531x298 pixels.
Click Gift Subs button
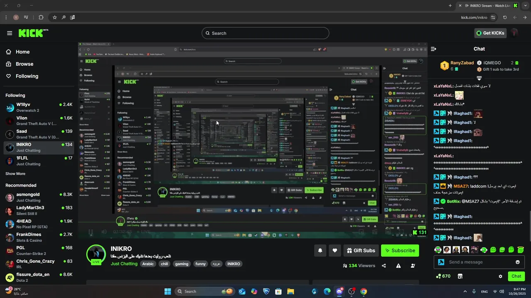(x=361, y=250)
